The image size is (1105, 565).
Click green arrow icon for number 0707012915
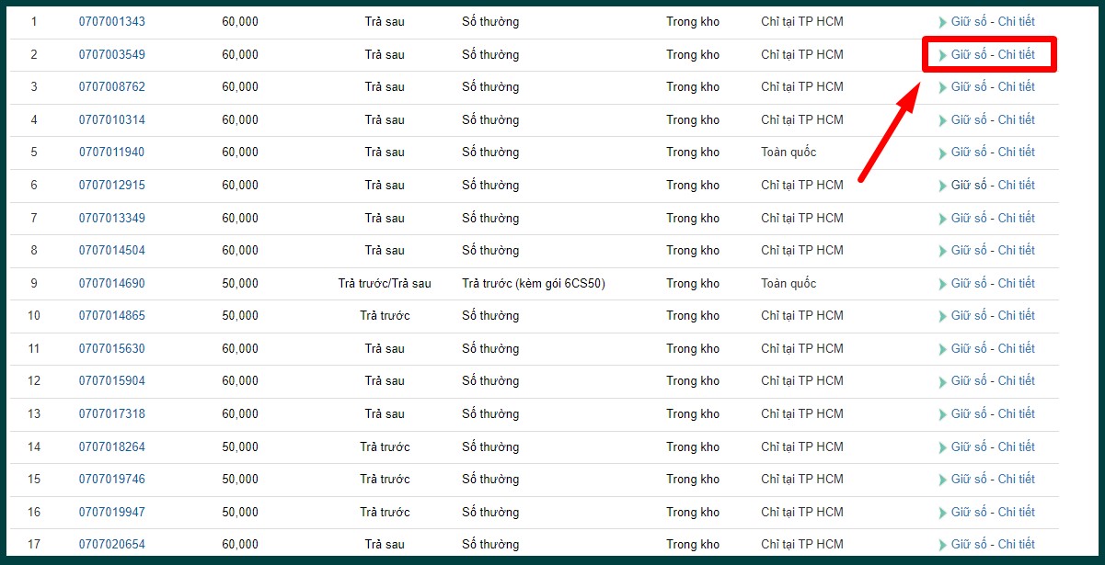pyautogui.click(x=942, y=186)
